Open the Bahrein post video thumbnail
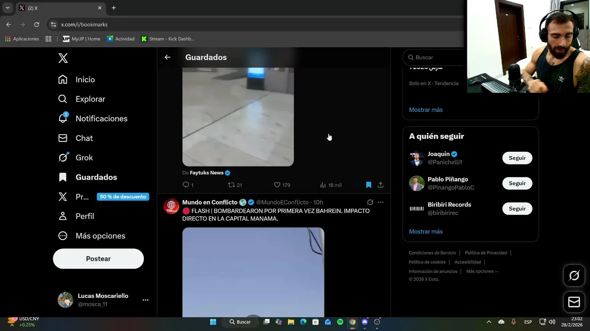The image size is (590, 331). (253, 272)
